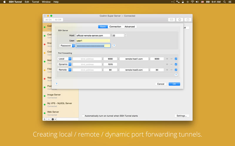This screenshot has height=146, width=235.
Task: Click the lock icon in menu bar
Action: click(x=183, y=2)
